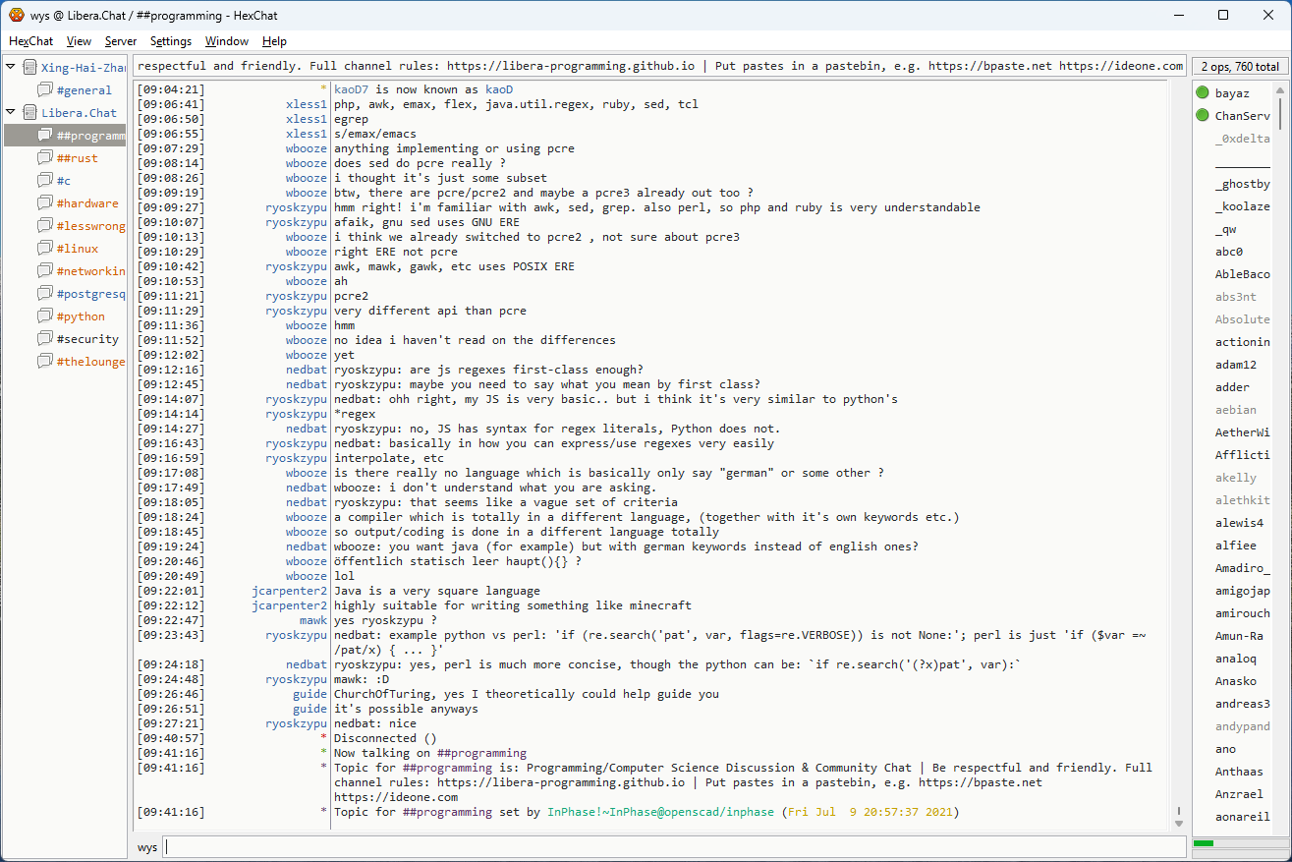
Task: Click the green lag meter bar
Action: click(1204, 843)
